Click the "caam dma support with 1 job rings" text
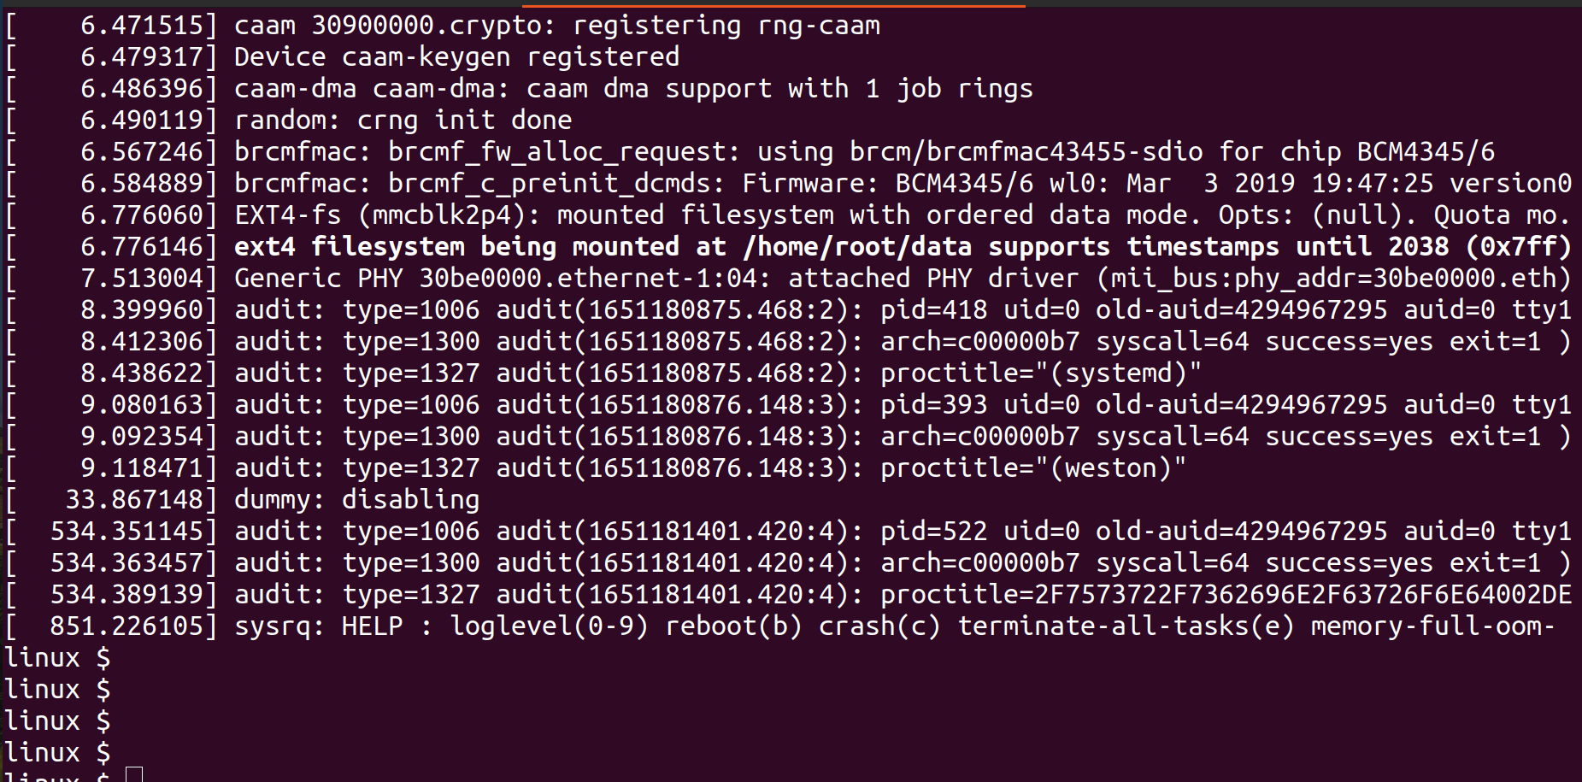Screen dimensions: 1582x782 pyautogui.click(x=779, y=89)
